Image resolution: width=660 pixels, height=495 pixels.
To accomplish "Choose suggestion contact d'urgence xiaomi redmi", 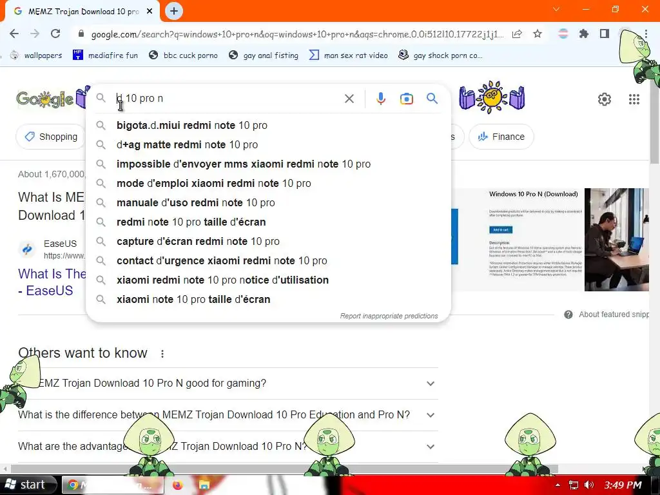I will pyautogui.click(x=268, y=261).
